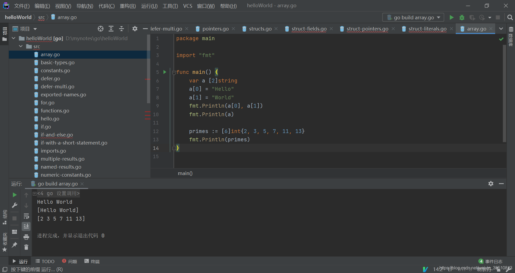Viewport: 515px width, 273px height.
Task: Click the run gutter arrow at main func
Action: [165, 72]
